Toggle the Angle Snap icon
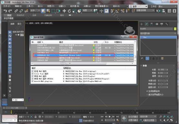The width and height of the screenshot is (179, 124). 117,11
